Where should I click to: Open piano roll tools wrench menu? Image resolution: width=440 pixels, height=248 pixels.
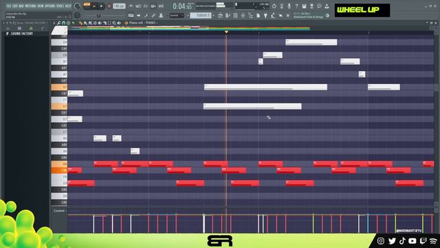pos(59,23)
